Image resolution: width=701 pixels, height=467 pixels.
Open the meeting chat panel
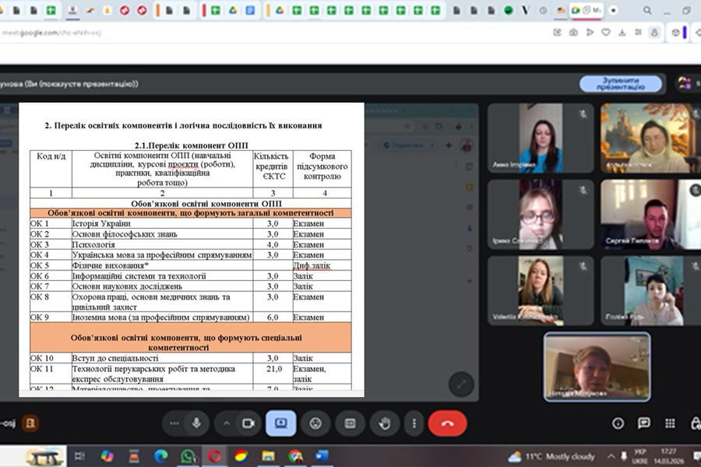[x=643, y=423]
